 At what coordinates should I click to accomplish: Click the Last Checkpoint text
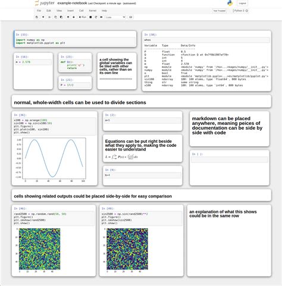tap(105, 4)
